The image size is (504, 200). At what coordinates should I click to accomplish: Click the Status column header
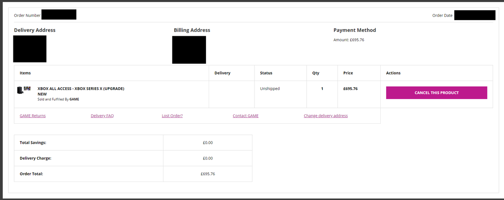[266, 73]
